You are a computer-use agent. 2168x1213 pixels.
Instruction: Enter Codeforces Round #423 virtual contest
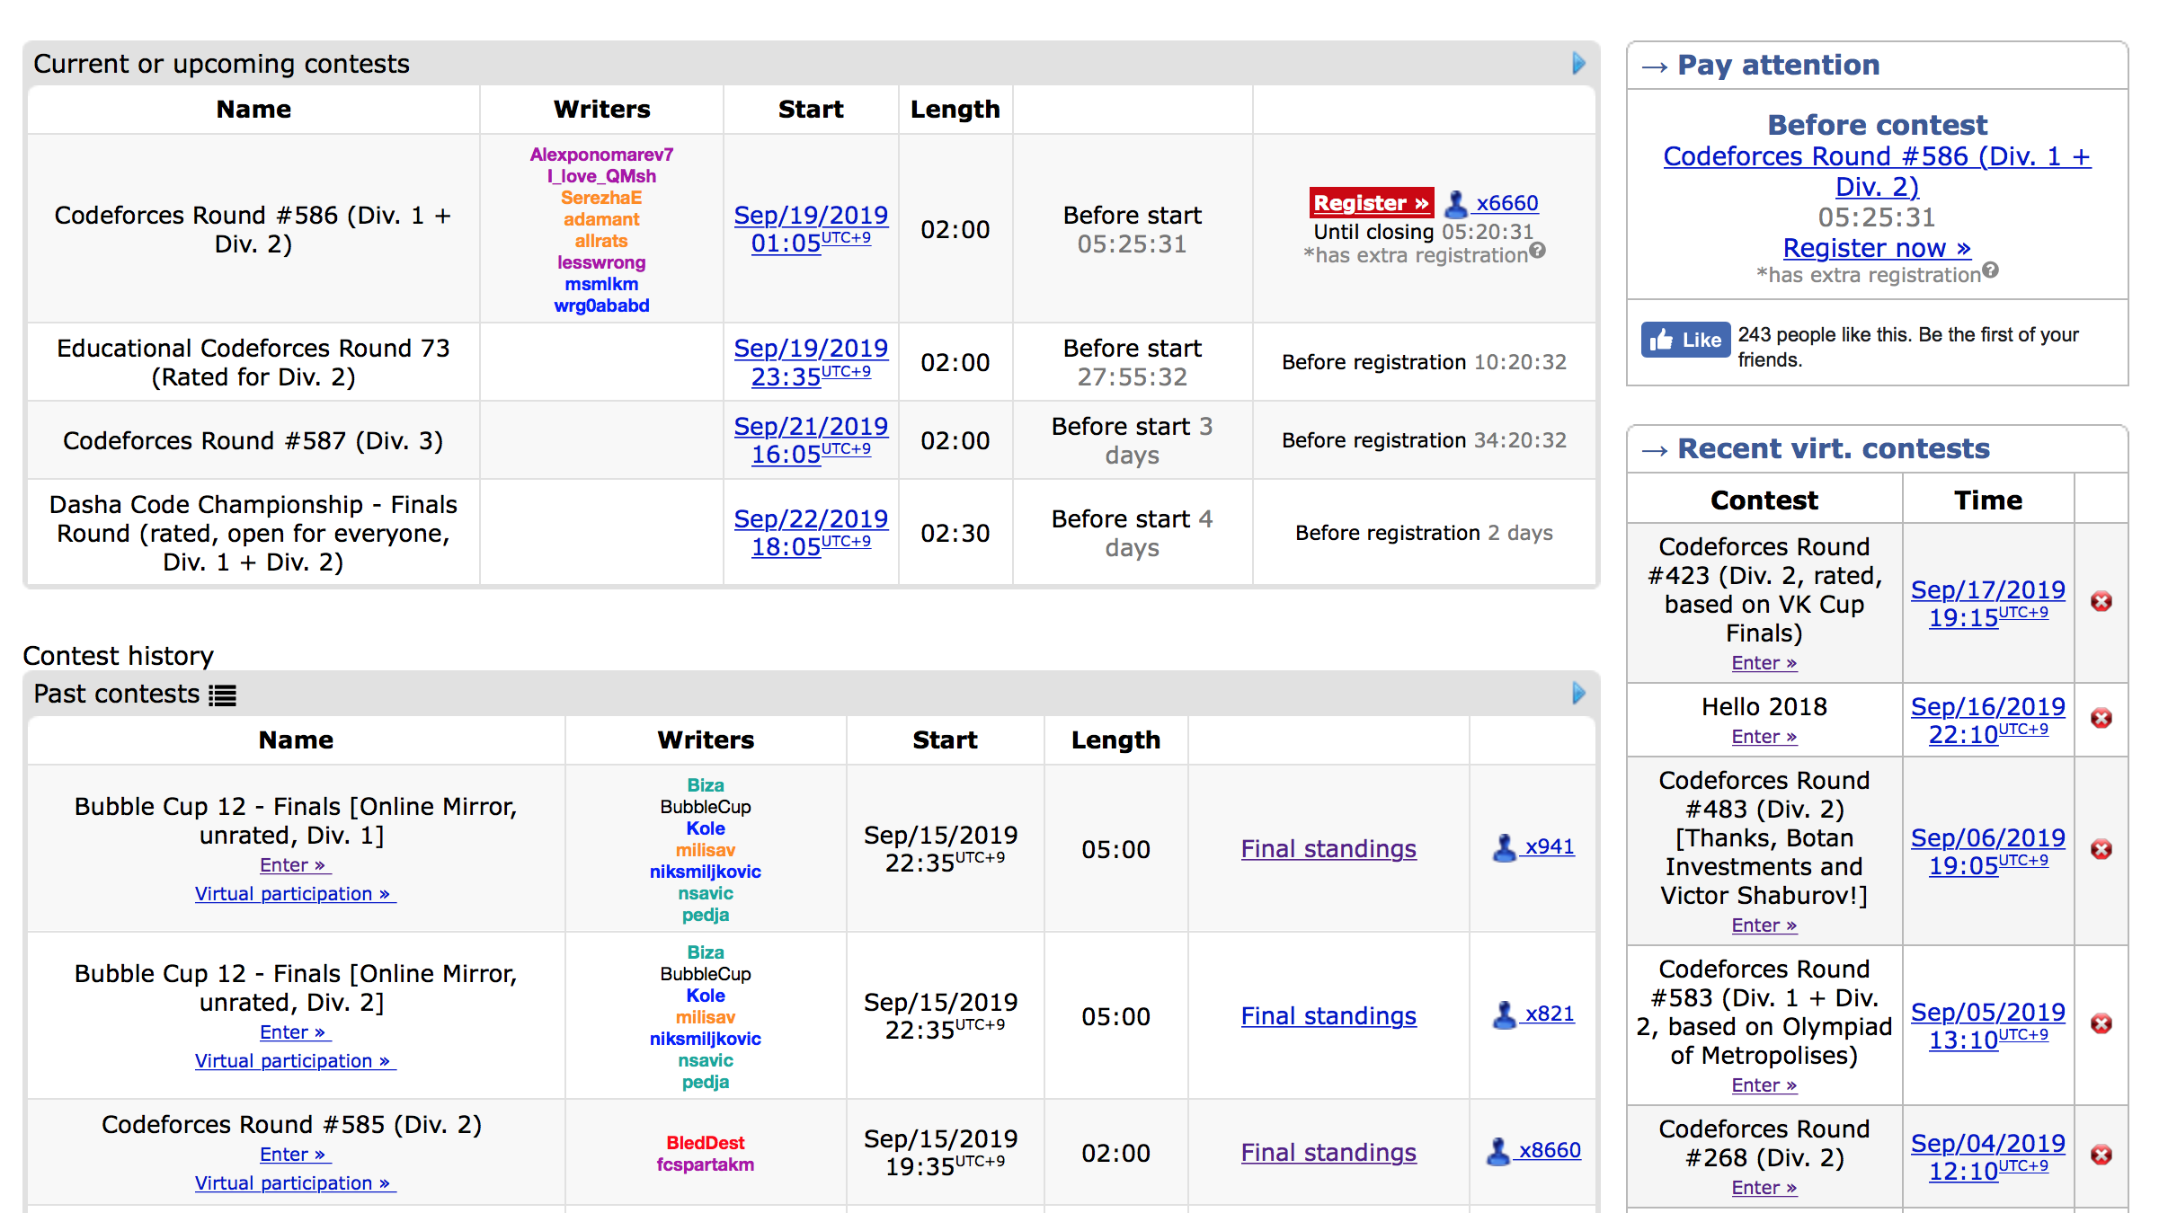pos(1764,663)
